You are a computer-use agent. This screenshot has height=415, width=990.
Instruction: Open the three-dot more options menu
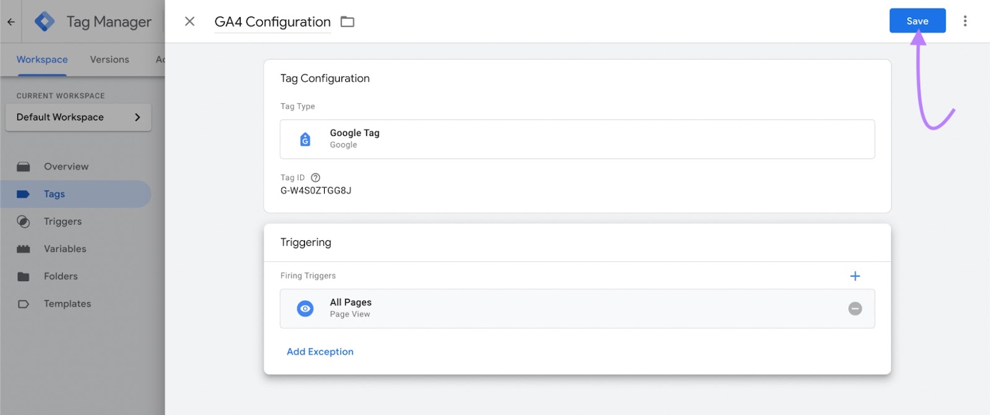point(965,21)
